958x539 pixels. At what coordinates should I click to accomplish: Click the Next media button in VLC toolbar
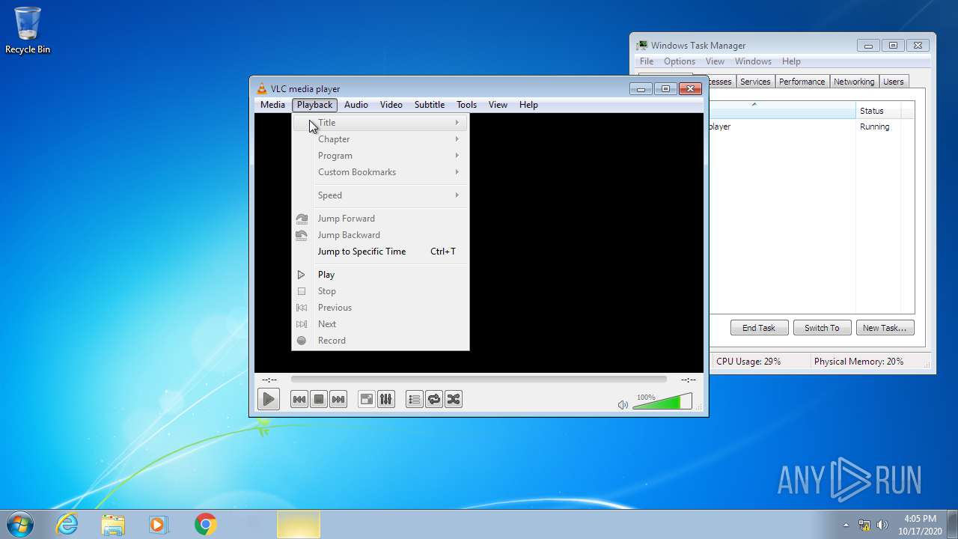[x=338, y=400]
